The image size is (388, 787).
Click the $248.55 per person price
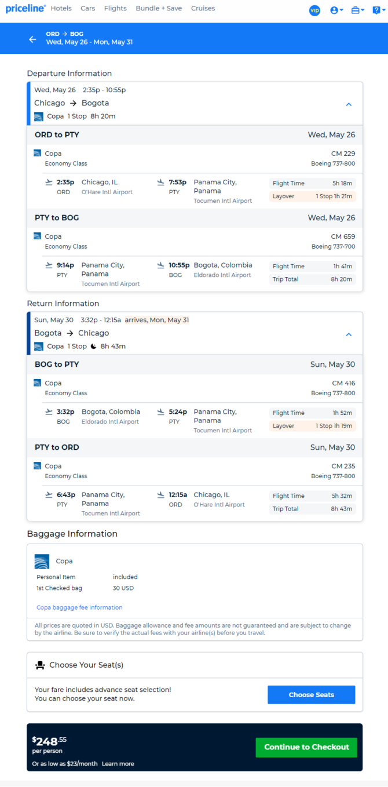click(x=49, y=744)
